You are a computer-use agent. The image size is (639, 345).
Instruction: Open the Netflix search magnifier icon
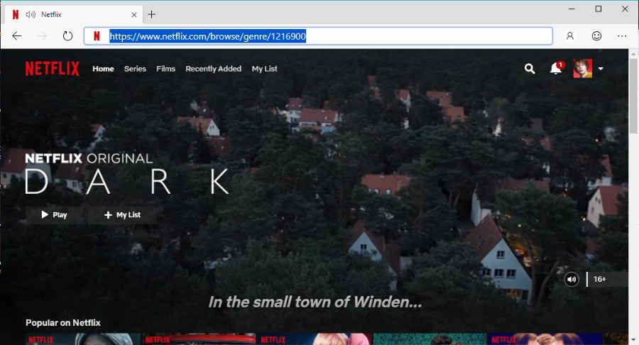529,69
